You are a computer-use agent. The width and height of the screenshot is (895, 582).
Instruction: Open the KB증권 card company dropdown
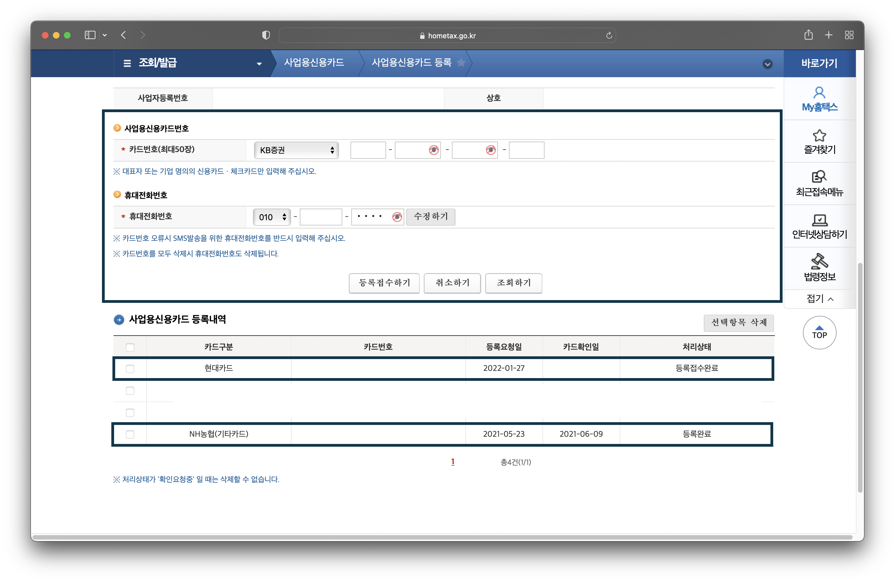pyautogui.click(x=296, y=150)
